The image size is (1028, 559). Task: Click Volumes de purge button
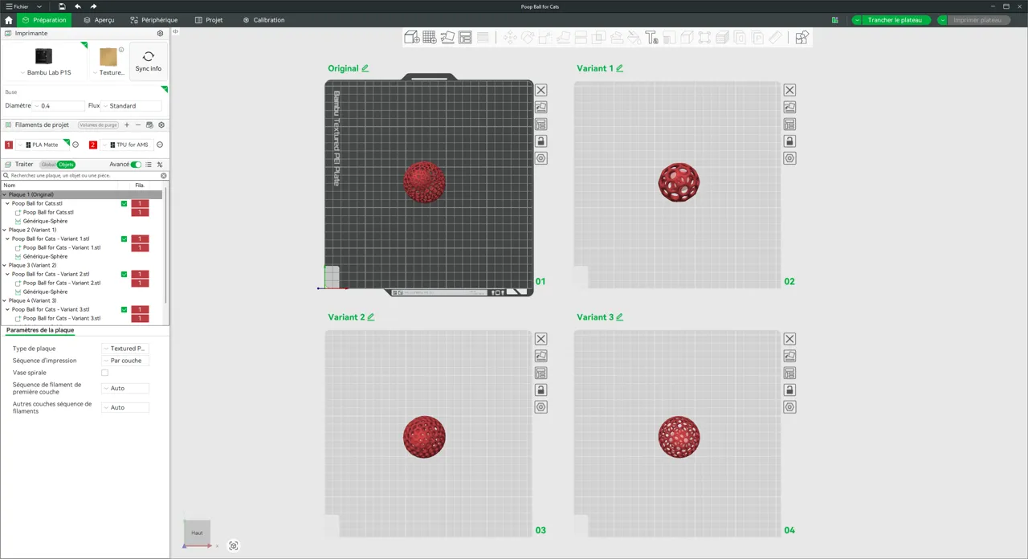pyautogui.click(x=99, y=125)
